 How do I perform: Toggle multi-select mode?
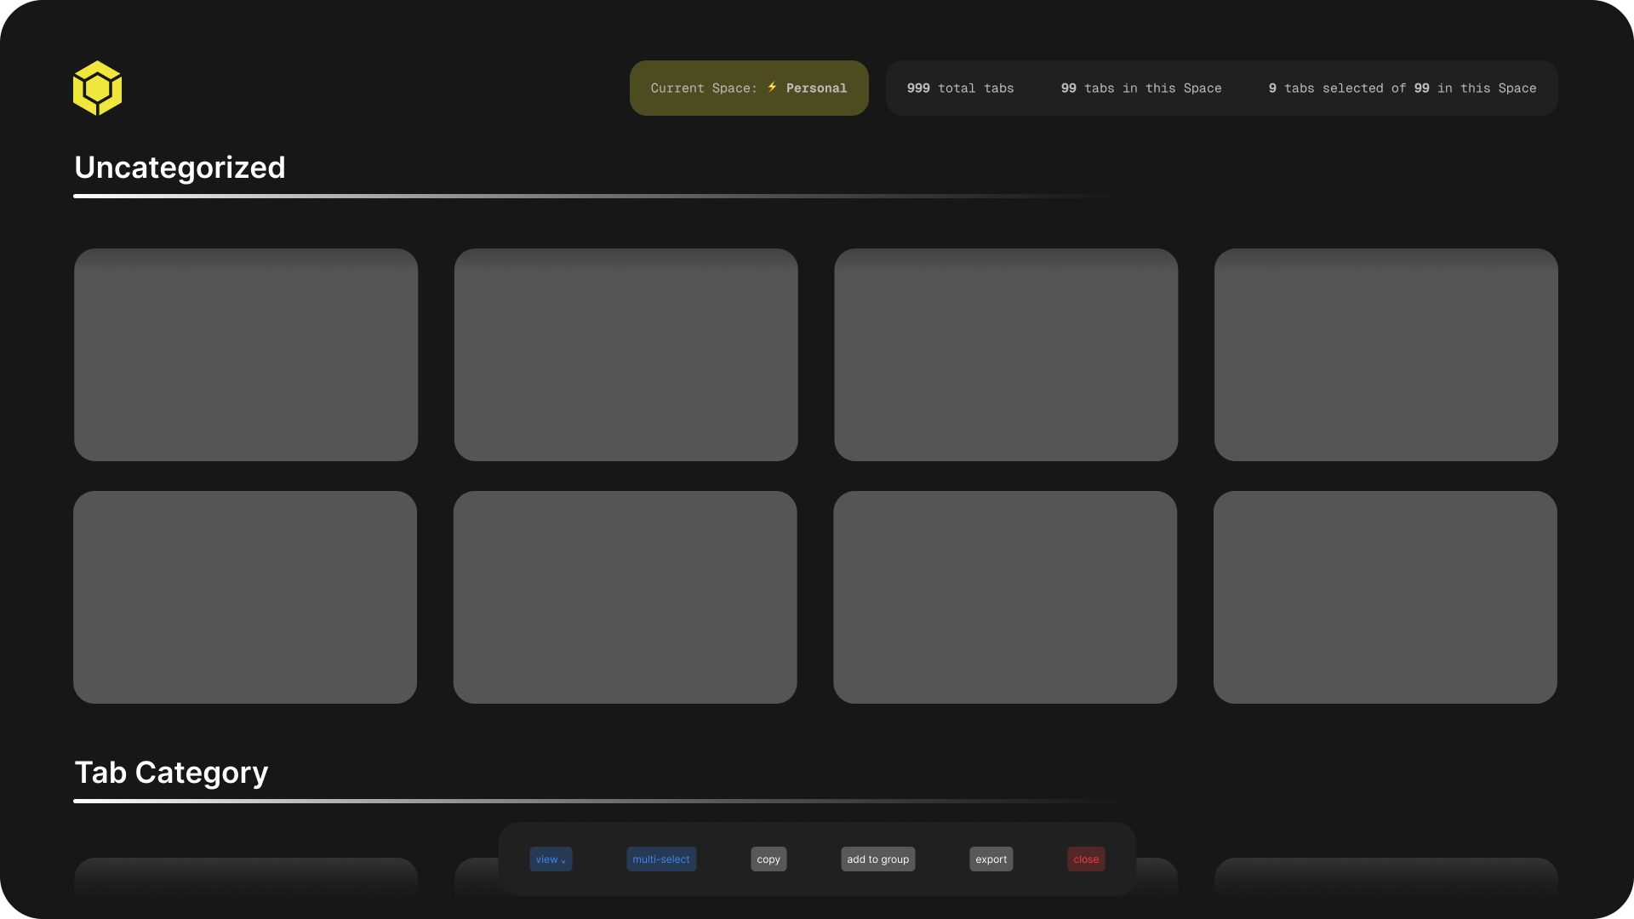coord(661,859)
